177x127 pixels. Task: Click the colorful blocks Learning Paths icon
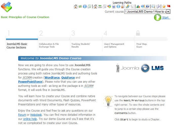point(109,6)
